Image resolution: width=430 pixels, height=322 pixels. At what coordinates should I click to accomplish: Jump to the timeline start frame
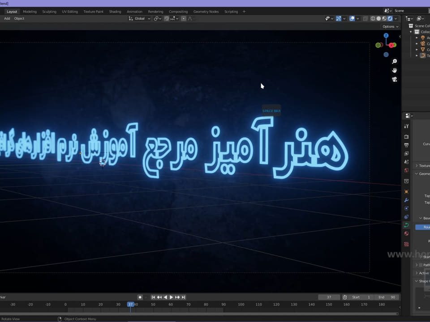153,297
